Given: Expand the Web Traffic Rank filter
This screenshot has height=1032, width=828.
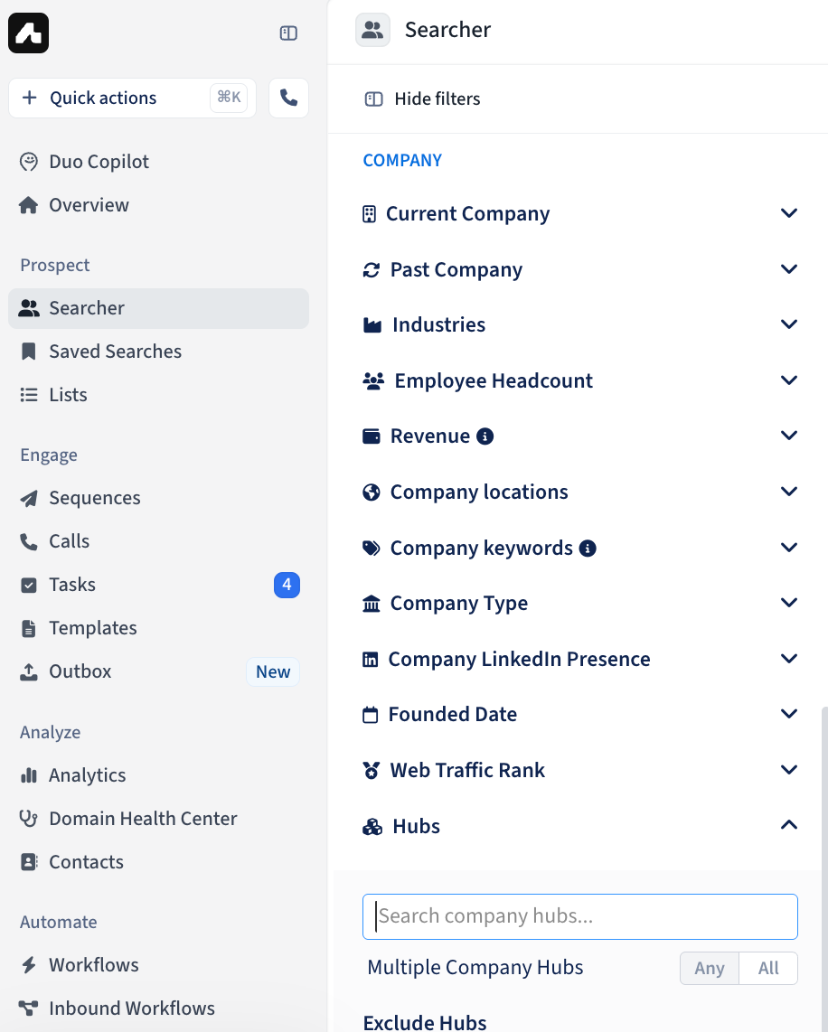Looking at the screenshot, I should tap(579, 771).
